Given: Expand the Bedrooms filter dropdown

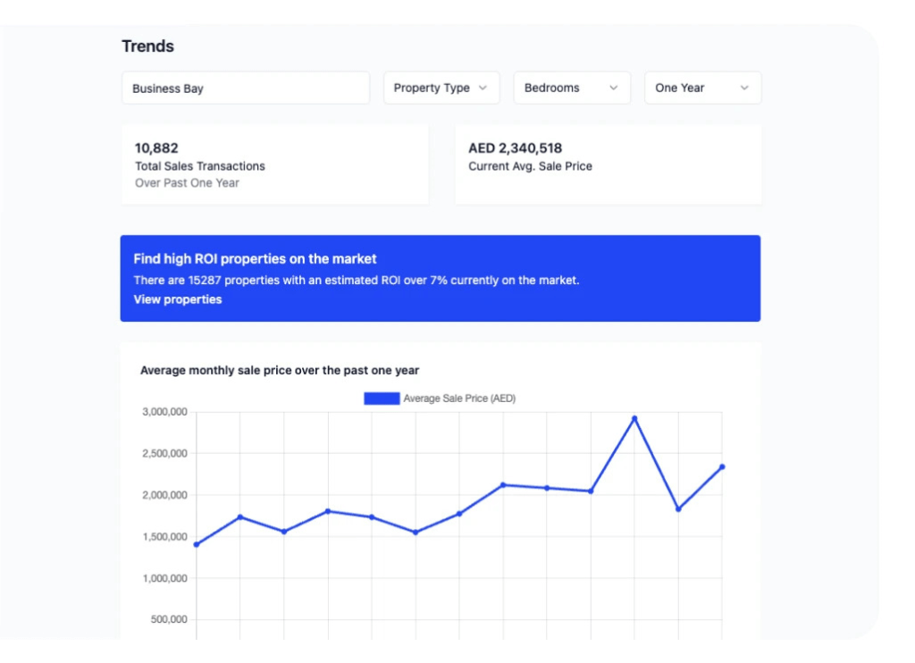Looking at the screenshot, I should [572, 88].
